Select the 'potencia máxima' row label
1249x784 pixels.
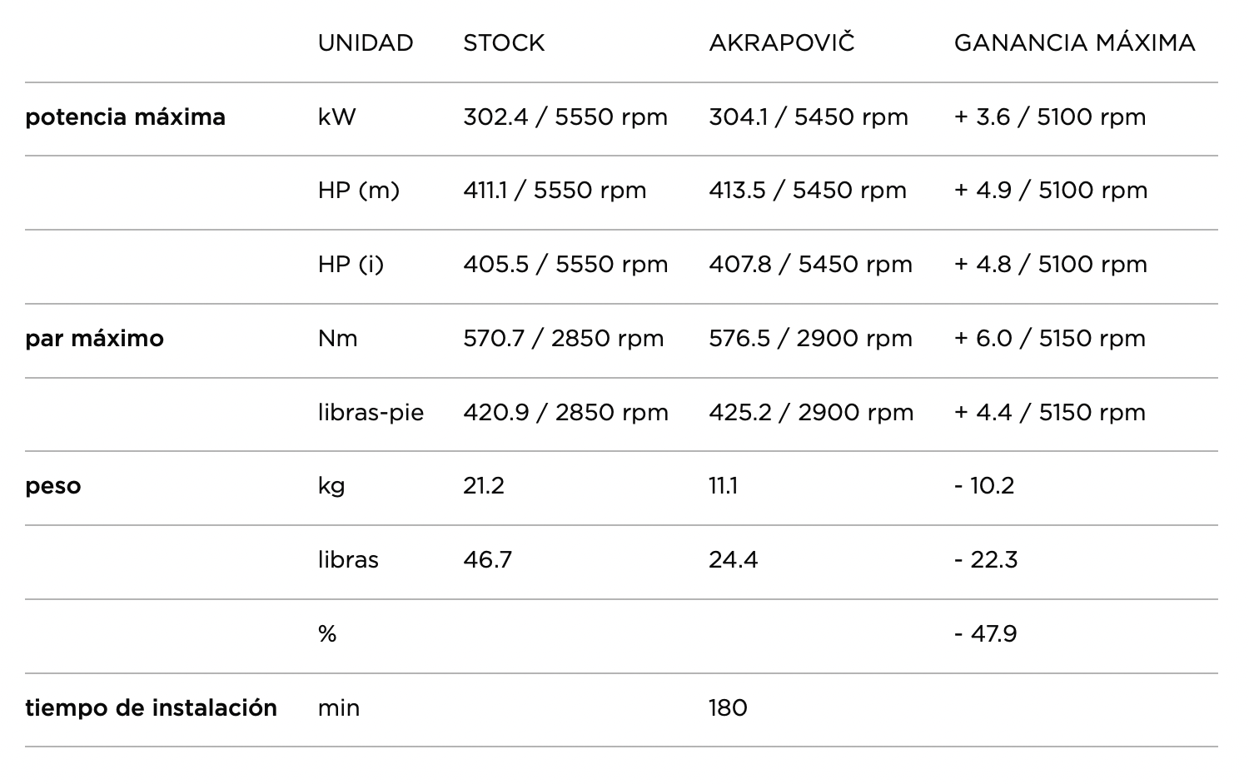click(x=125, y=117)
